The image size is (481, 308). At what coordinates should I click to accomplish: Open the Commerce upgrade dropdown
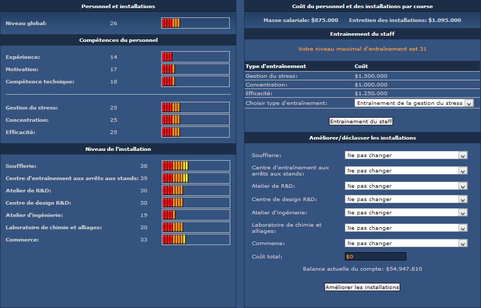406,243
